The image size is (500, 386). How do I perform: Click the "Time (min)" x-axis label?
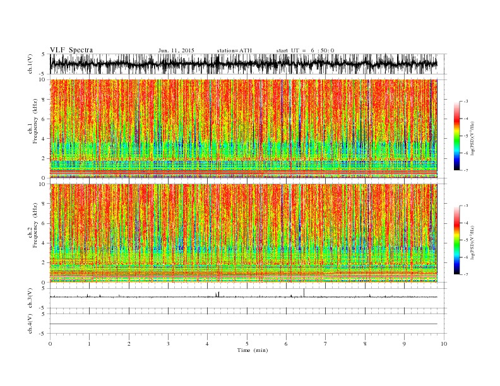[253, 350]
